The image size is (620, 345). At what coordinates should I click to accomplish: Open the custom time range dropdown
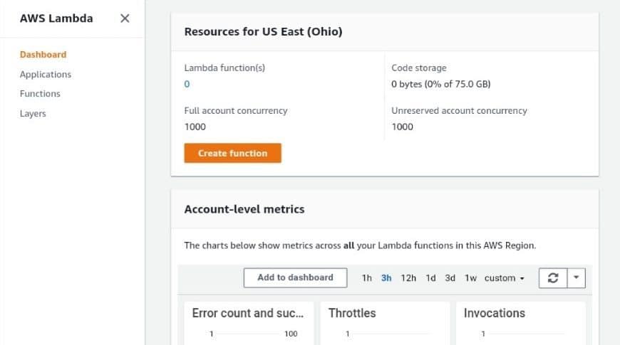(x=504, y=278)
